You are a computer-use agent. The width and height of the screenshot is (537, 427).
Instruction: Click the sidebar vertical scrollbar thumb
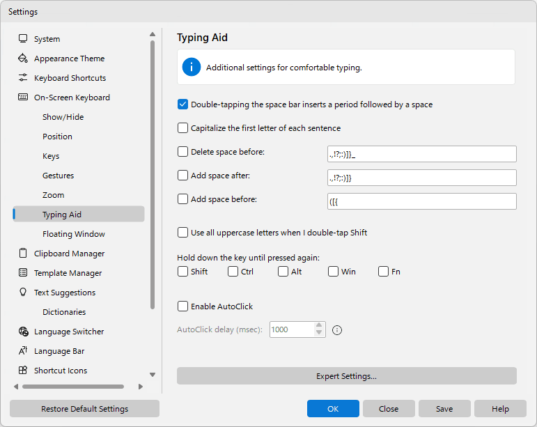pos(153,175)
